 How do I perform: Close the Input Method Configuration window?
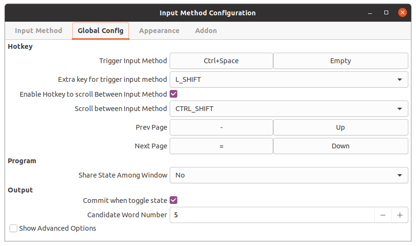403,12
